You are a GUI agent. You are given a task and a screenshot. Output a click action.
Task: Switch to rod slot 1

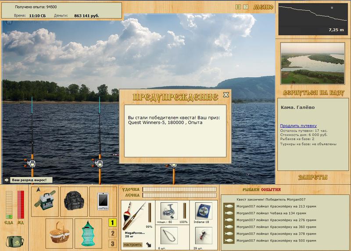tap(112, 222)
